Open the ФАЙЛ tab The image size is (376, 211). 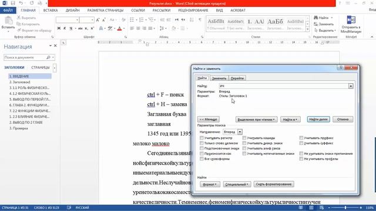pyautogui.click(x=8, y=11)
